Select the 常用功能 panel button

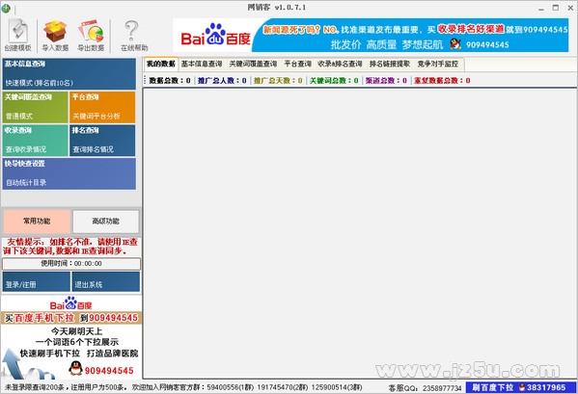(x=37, y=222)
